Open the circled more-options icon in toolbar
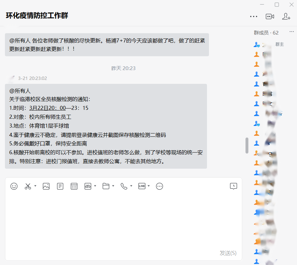This screenshot has height=265, width=297. click(159, 186)
